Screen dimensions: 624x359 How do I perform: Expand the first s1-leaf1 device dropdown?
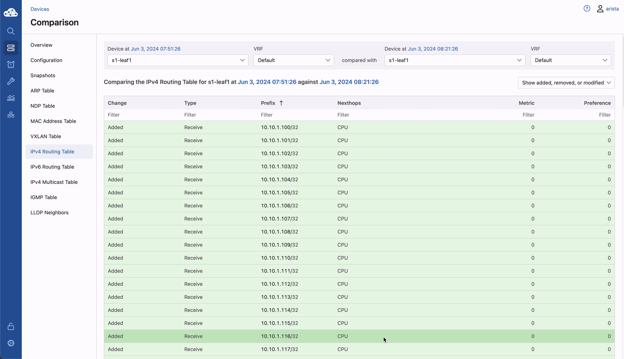(x=178, y=60)
